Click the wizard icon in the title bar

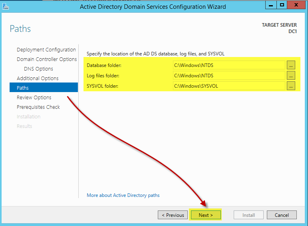coord(6,6)
